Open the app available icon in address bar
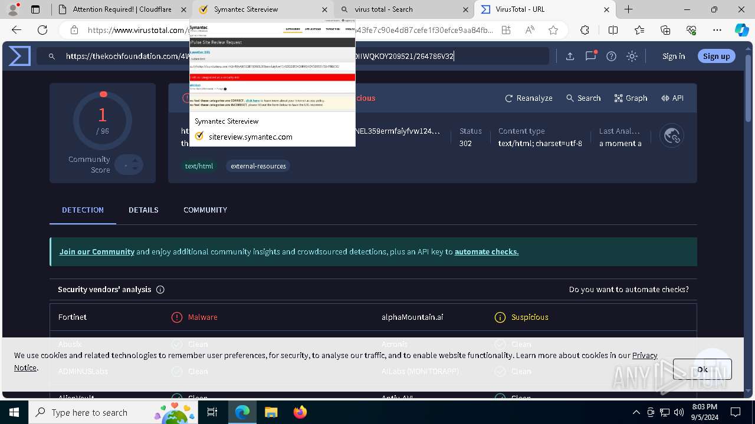 pos(506,30)
